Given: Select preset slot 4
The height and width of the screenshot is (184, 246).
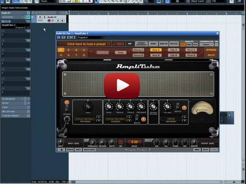Looking at the screenshot, I should coord(84,50).
